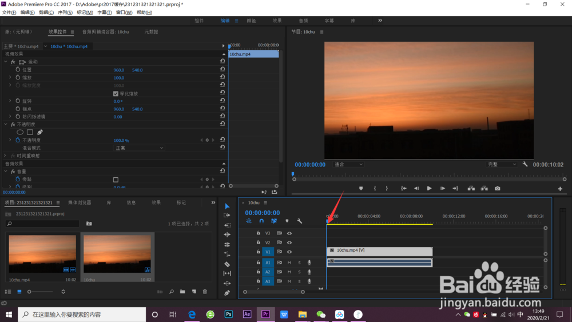The width and height of the screenshot is (572, 322).
Task: Open Photoshop from the Windows taskbar
Action: pos(228,314)
